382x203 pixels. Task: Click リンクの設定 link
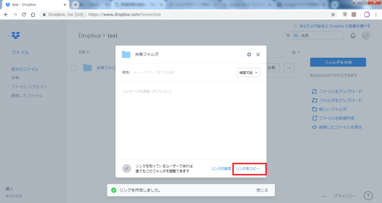[x=221, y=168]
